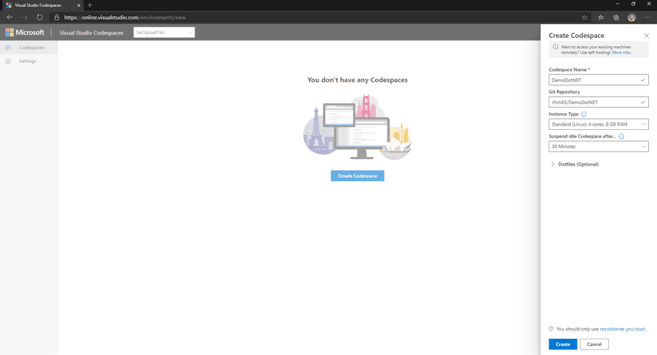Image resolution: width=657 pixels, height=355 pixels.
Task: Open a new browser tab
Action: click(89, 5)
